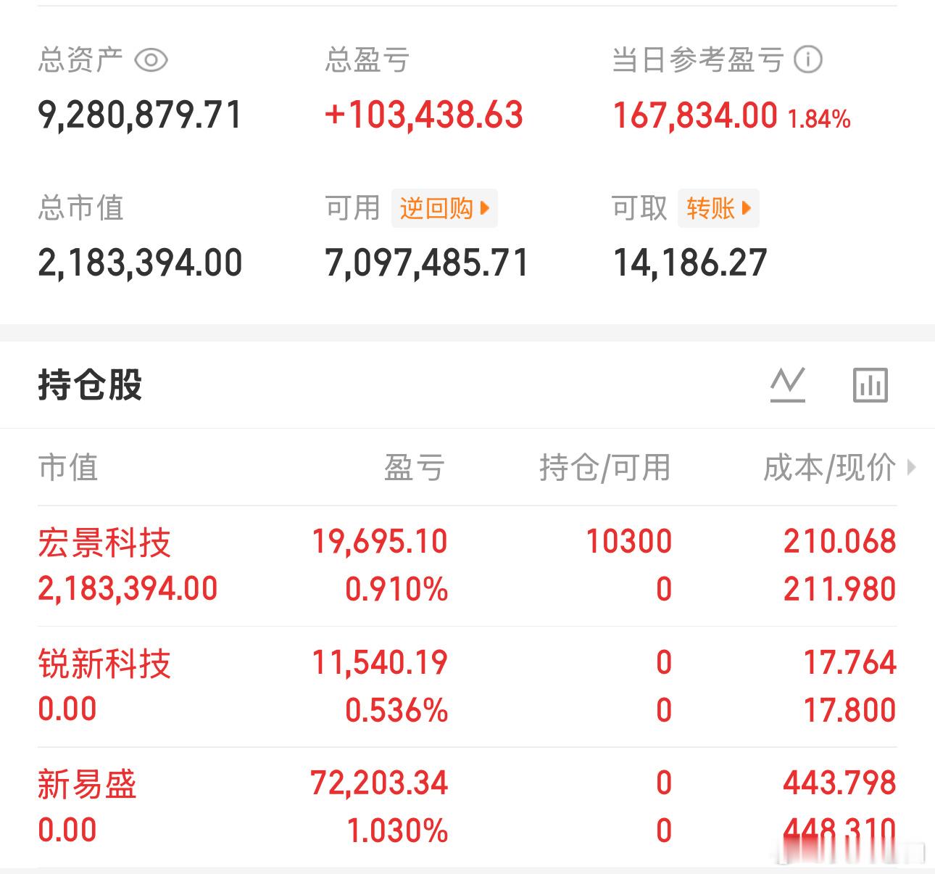The width and height of the screenshot is (935, 874).
Task: Sort holdings by 市值 column header
Action: [68, 467]
